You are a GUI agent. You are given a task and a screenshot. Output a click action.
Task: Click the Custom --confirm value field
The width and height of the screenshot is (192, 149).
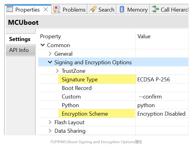pyautogui.click(x=162, y=97)
